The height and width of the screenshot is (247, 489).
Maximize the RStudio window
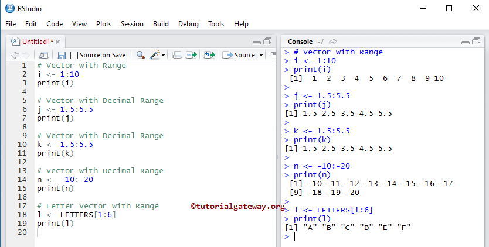449,8
